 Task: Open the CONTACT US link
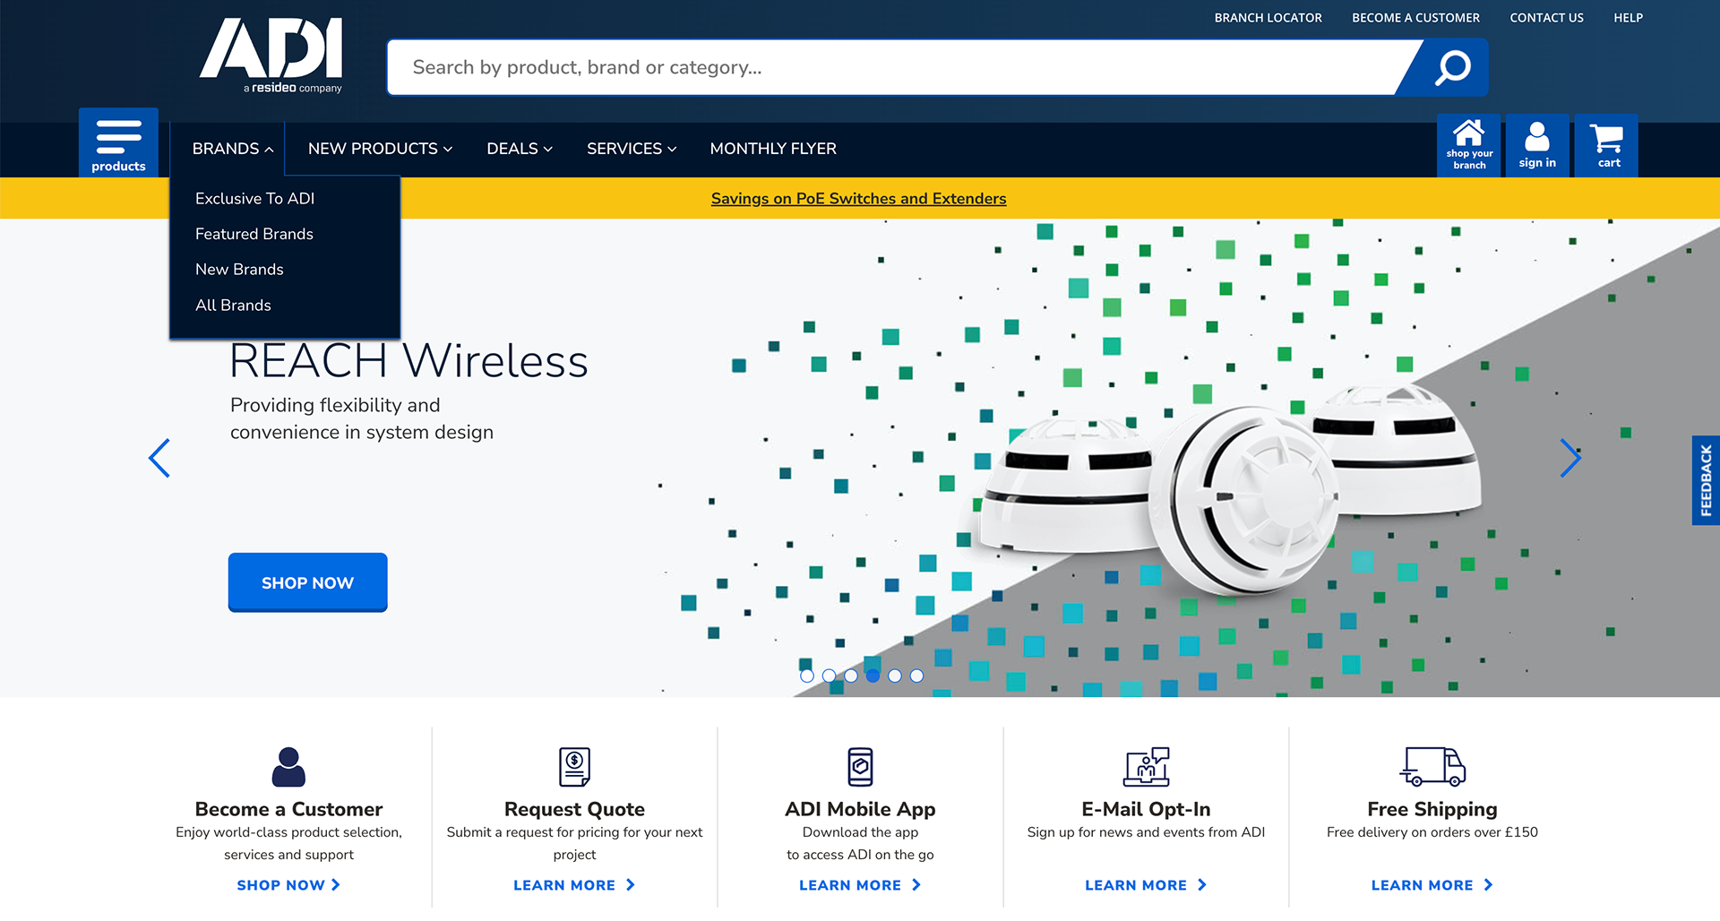tap(1546, 18)
